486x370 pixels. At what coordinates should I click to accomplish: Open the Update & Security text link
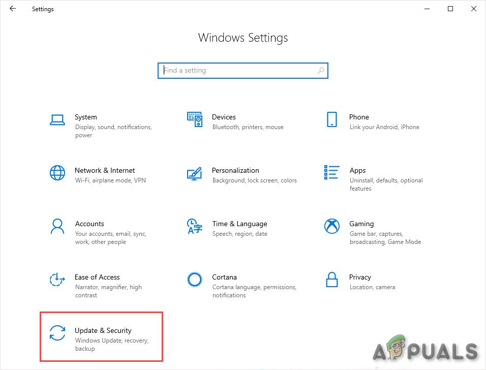pos(103,330)
